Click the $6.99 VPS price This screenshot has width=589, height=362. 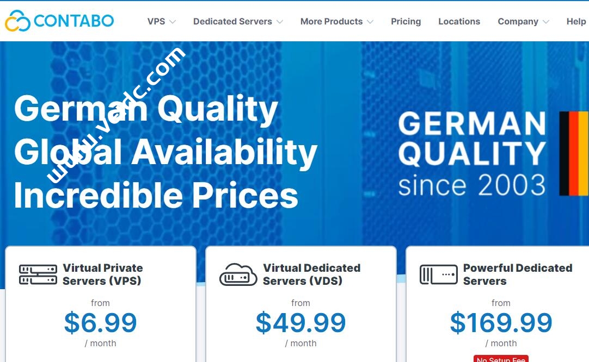coord(100,323)
